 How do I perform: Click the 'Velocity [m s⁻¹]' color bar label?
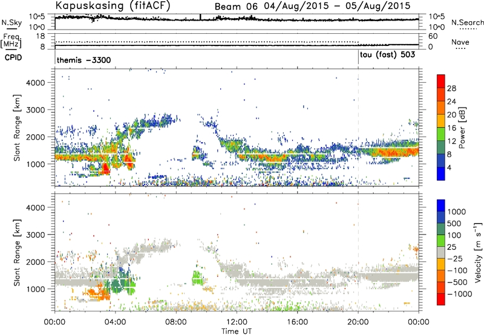pos(479,252)
